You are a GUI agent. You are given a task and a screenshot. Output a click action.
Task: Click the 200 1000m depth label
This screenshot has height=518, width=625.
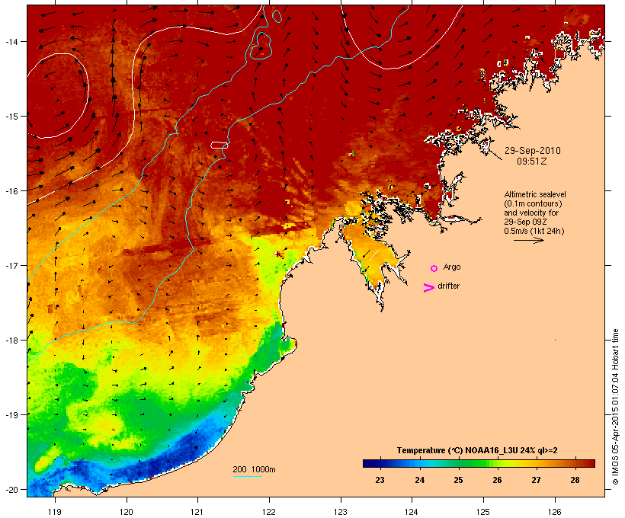(254, 469)
